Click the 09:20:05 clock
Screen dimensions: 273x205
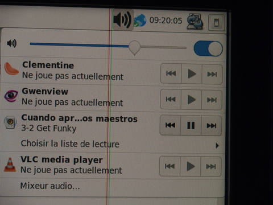click(166, 20)
